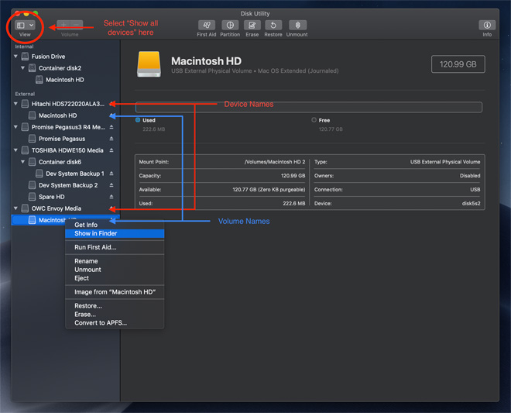Screen dimensions: 511x413
Task: Click the Owners value Disabled
Action: click(x=470, y=176)
